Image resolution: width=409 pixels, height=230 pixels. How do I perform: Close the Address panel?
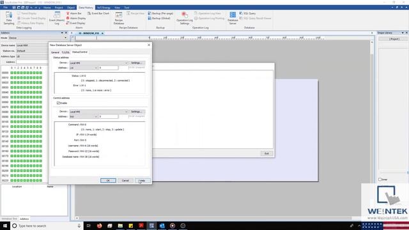(66, 33)
